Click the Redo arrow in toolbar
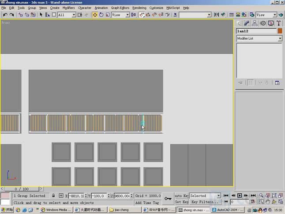Image resolution: width=285 pixels, height=214 pixels. click(11, 15)
